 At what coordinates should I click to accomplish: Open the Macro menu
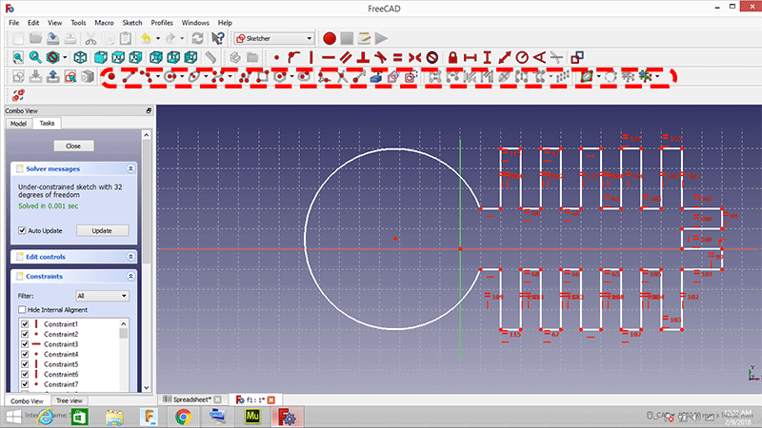pos(104,23)
